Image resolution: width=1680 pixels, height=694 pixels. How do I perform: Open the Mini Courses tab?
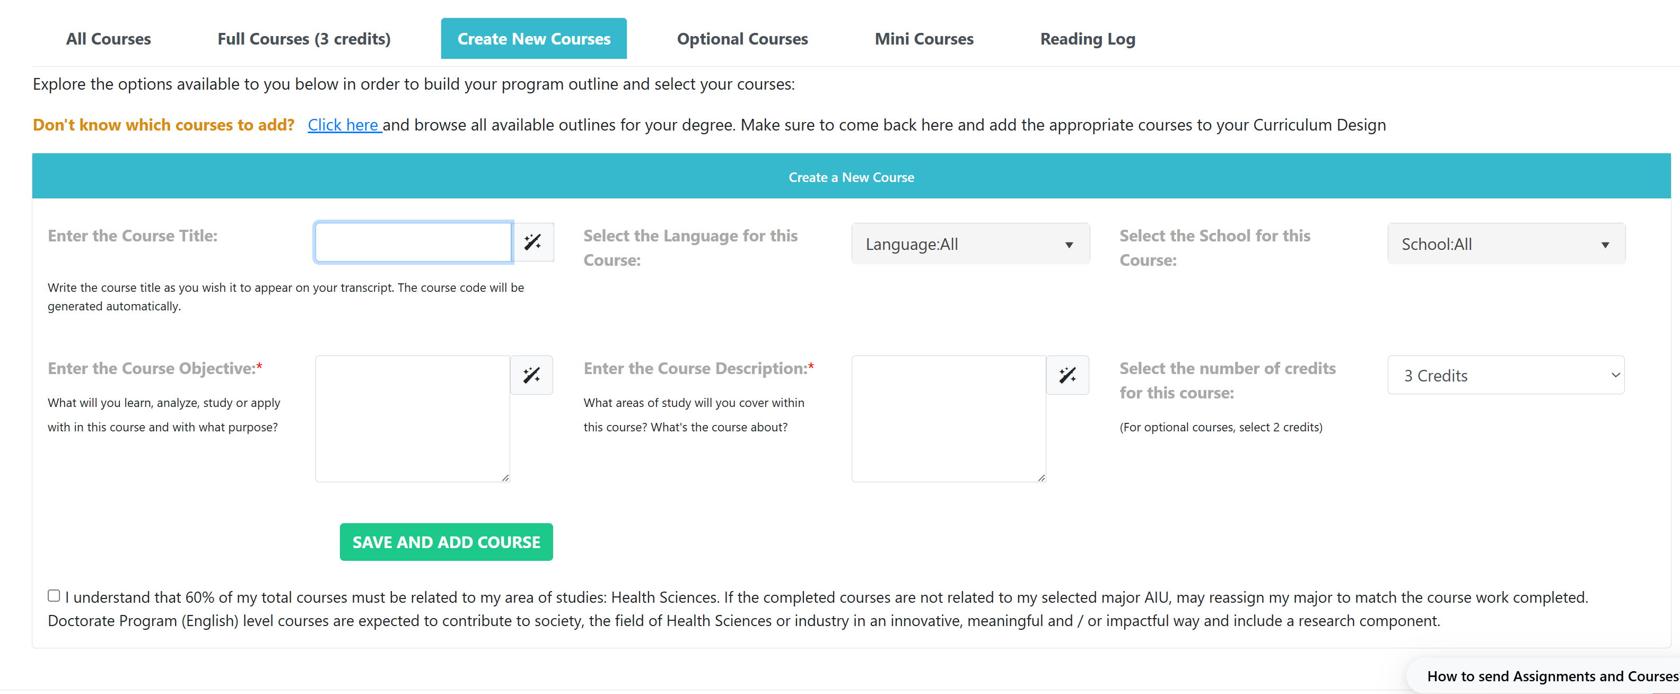click(x=923, y=39)
